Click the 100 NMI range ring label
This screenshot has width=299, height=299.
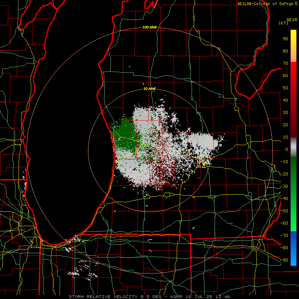[x=149, y=27]
